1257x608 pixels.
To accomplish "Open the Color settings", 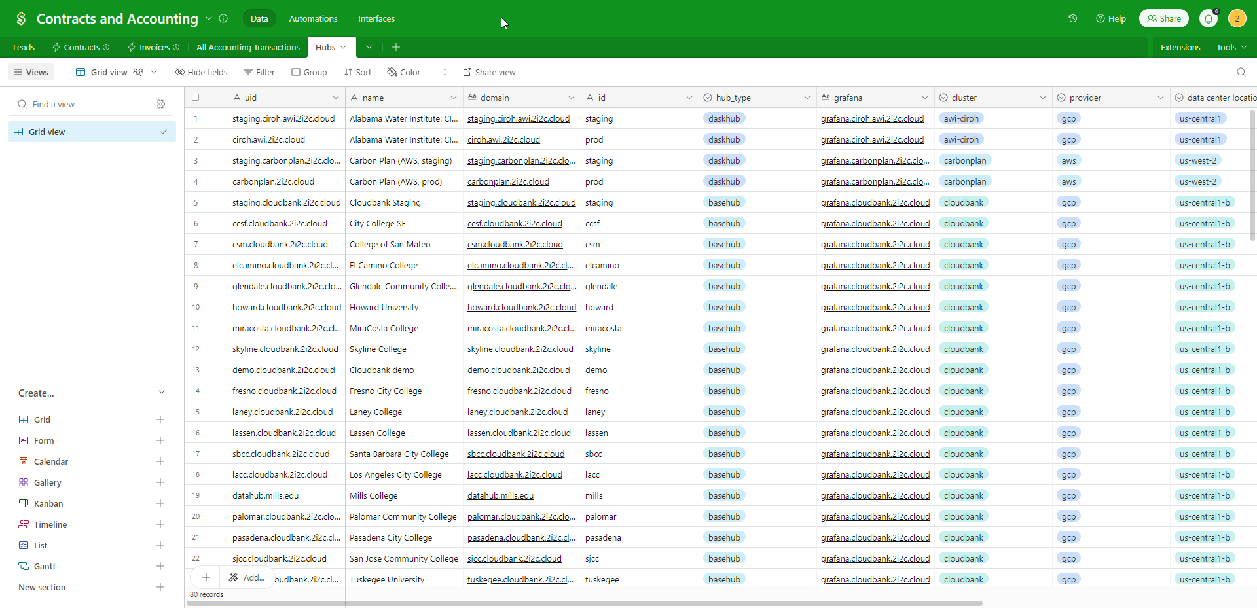I will coord(403,72).
